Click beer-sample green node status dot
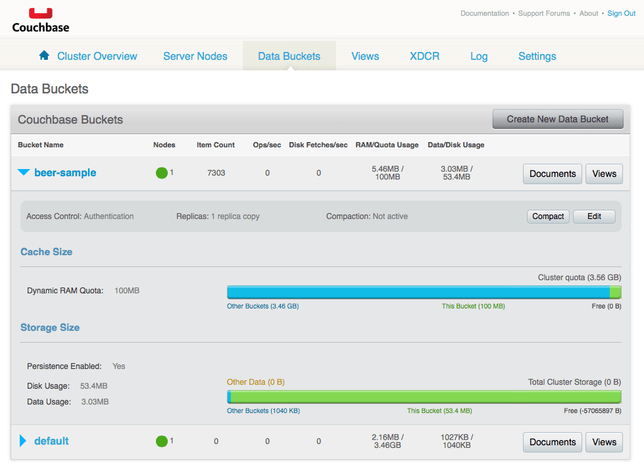The image size is (644, 467). (162, 173)
